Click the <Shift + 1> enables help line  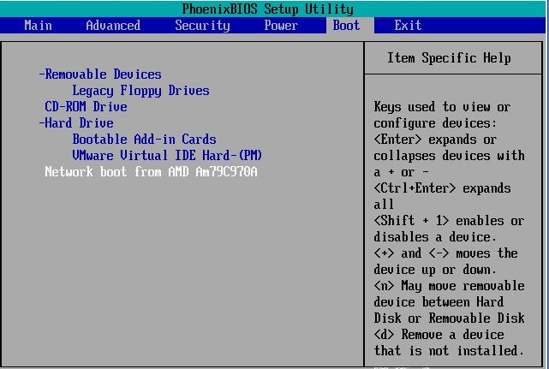[449, 221]
